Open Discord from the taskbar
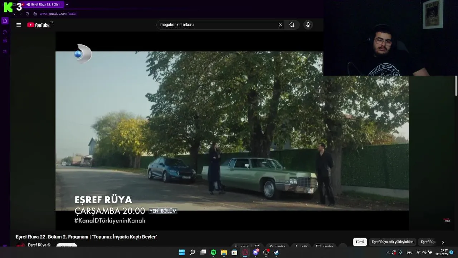Image resolution: width=458 pixels, height=258 pixels. (x=255, y=252)
